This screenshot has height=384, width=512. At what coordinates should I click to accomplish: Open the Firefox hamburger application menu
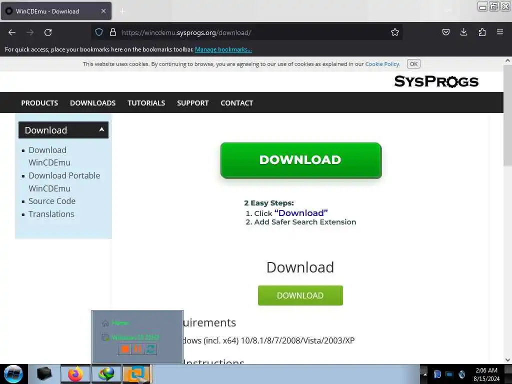(x=499, y=32)
